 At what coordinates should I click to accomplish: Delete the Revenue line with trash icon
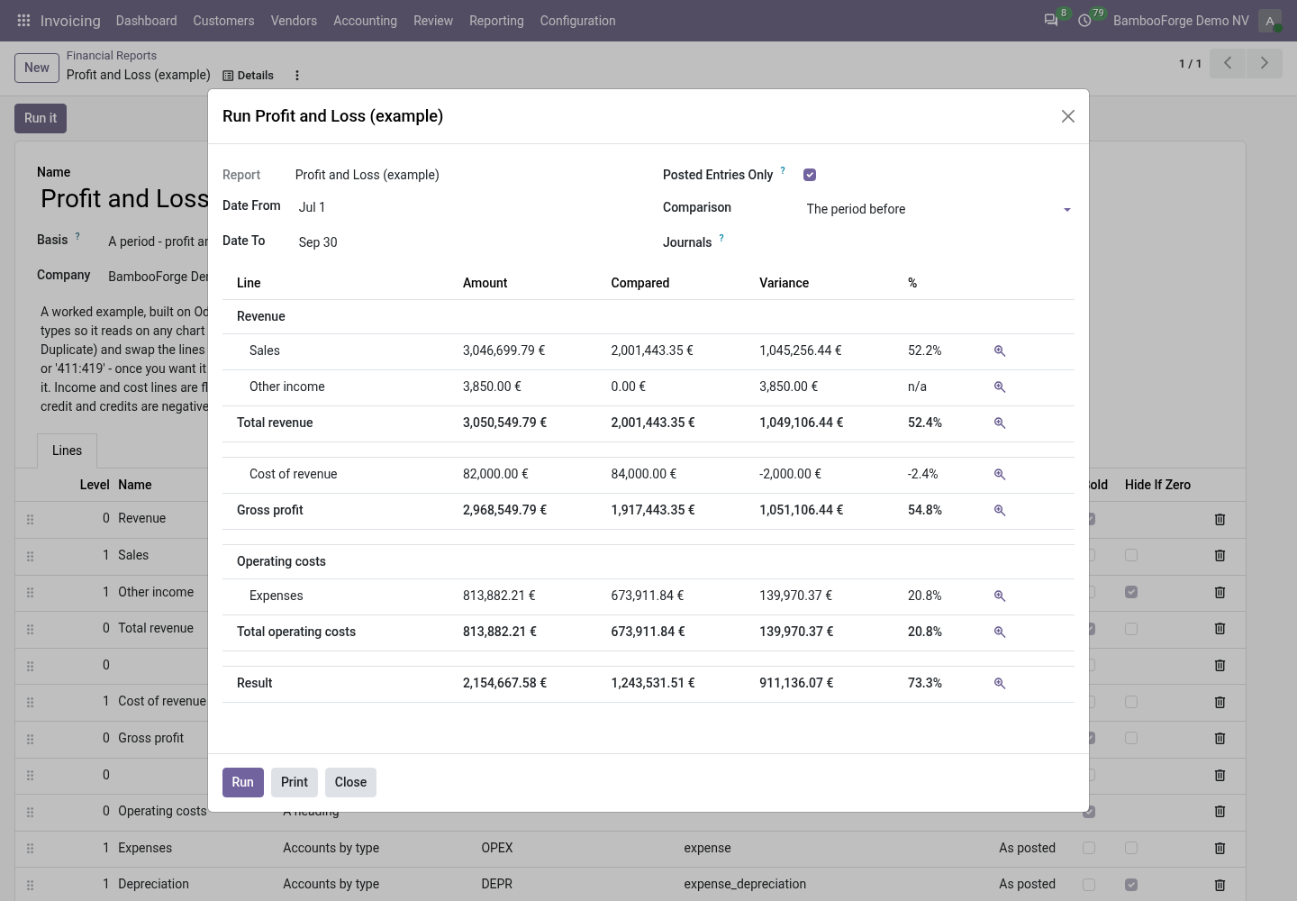(x=1220, y=519)
